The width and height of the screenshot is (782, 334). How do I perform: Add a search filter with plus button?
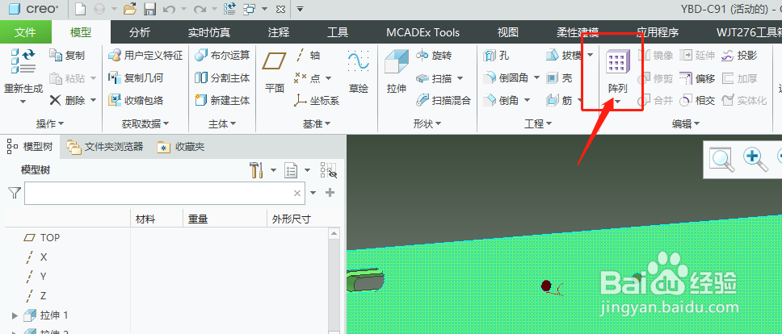point(330,193)
